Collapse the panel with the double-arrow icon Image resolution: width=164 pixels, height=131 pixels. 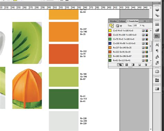tap(145, 21)
